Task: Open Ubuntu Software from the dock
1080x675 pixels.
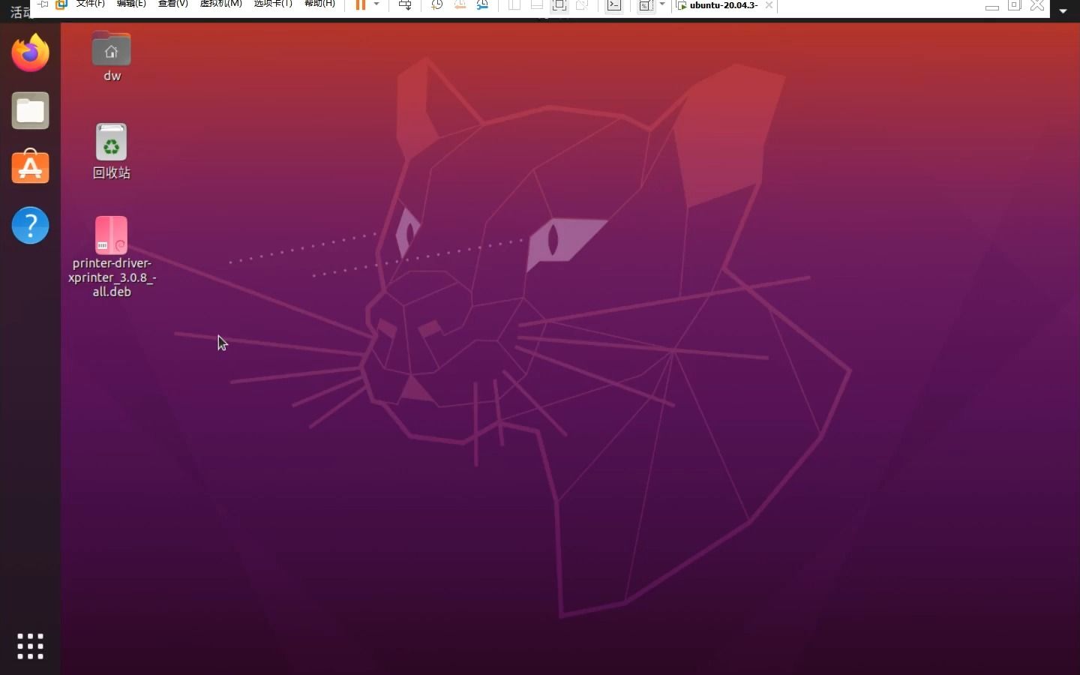Action: point(30,167)
